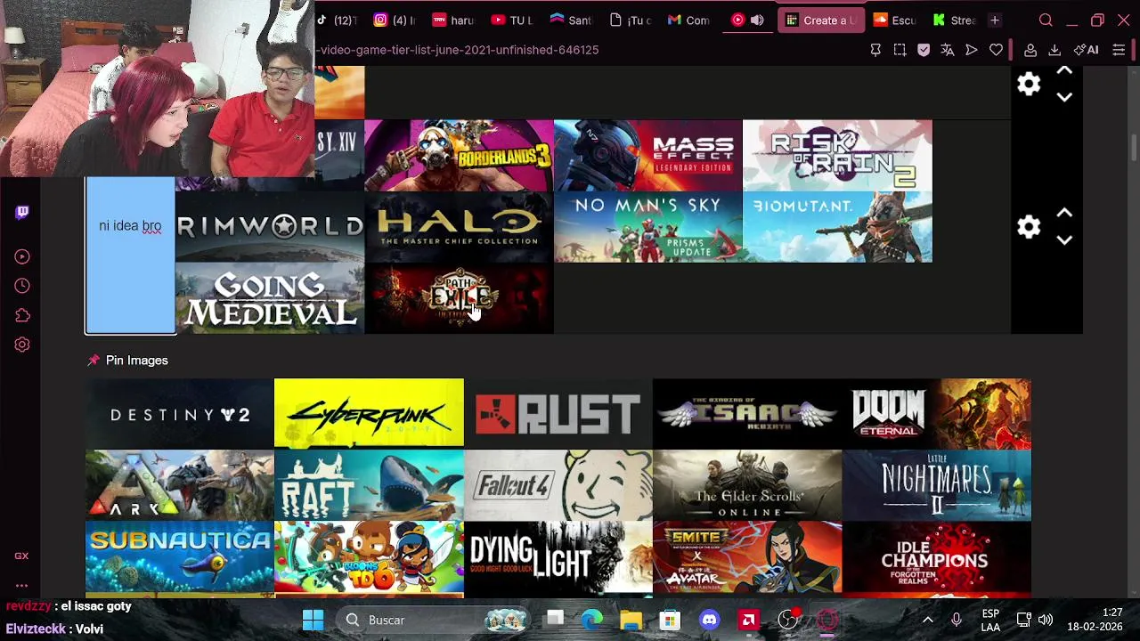Image resolution: width=1140 pixels, height=641 pixels.
Task: Move 'ni idea bro' row down
Action: click(1064, 240)
